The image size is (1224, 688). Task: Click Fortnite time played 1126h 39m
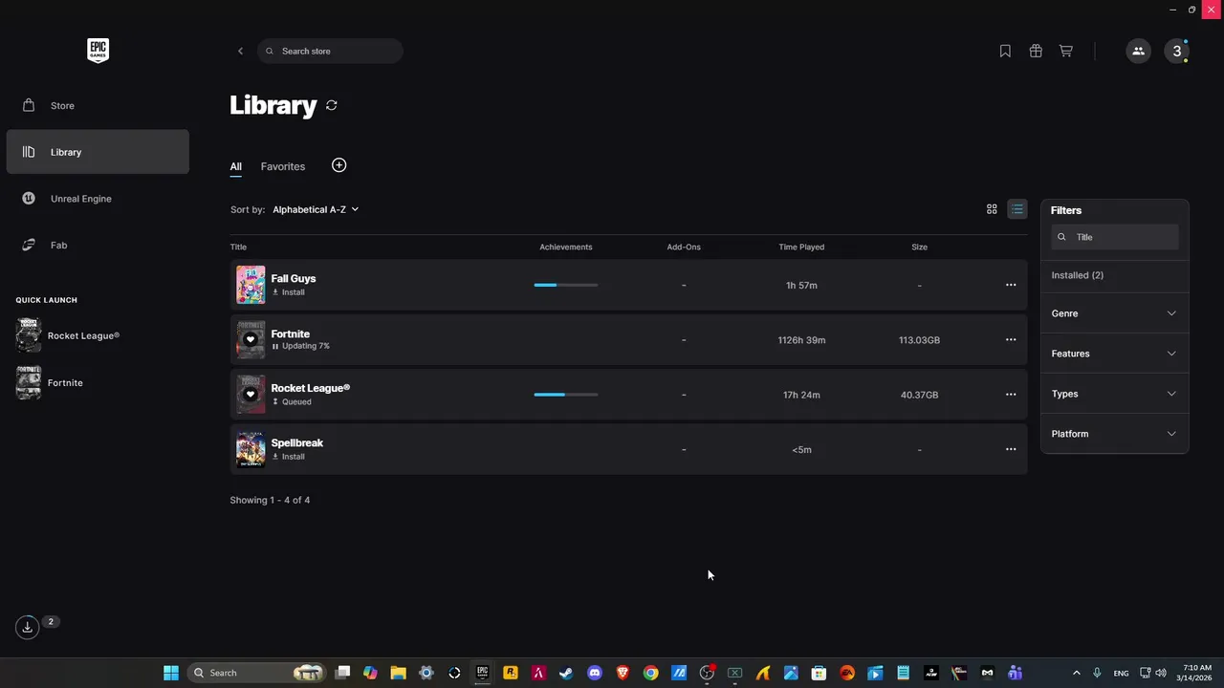pyautogui.click(x=801, y=340)
